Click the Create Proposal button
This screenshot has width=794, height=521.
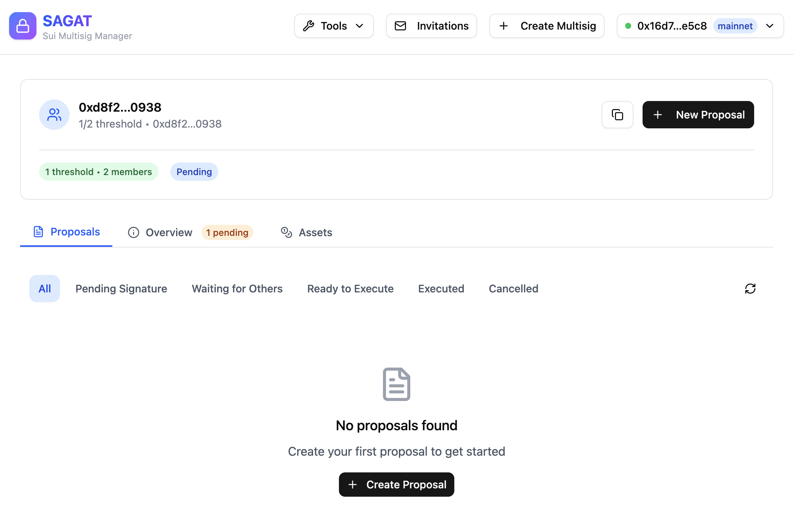(396, 485)
